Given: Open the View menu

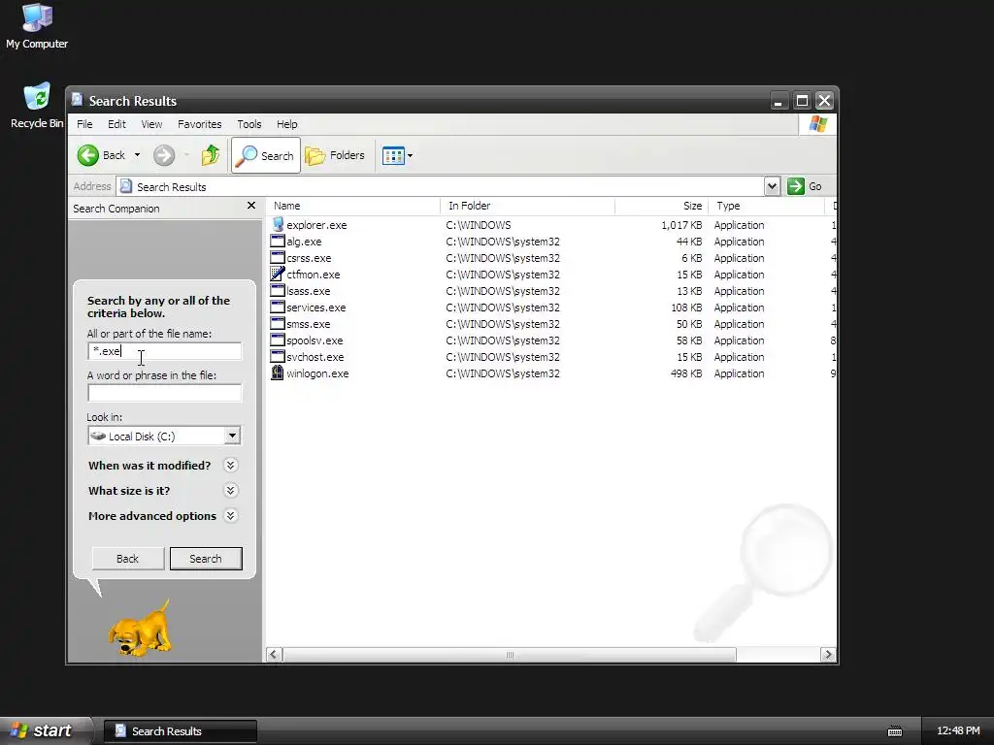Looking at the screenshot, I should (x=151, y=124).
